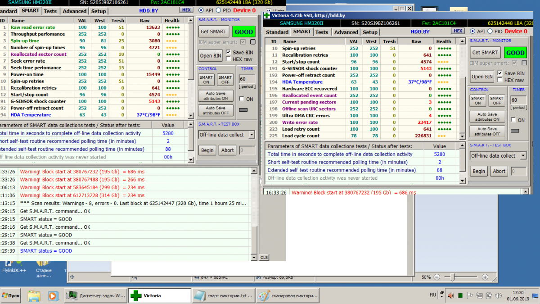Image resolution: width=540 pixels, height=304 pixels.
Task: Open the FlylinkDC++ desktop icon
Action: (14, 265)
